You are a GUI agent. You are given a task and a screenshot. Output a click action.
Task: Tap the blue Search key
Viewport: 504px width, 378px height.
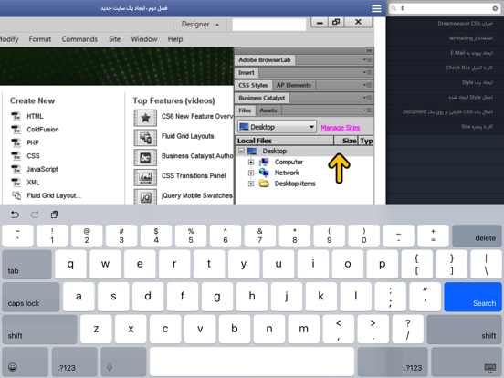[x=473, y=297]
